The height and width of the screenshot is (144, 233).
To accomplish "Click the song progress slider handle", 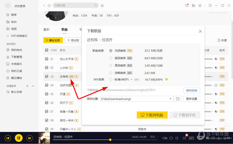I will coord(110,140).
